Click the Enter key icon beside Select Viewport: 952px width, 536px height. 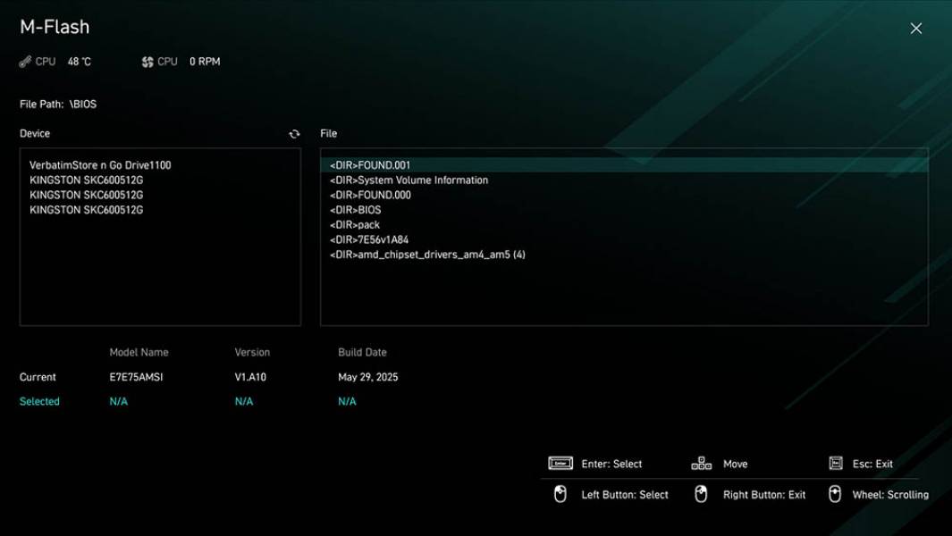(560, 464)
